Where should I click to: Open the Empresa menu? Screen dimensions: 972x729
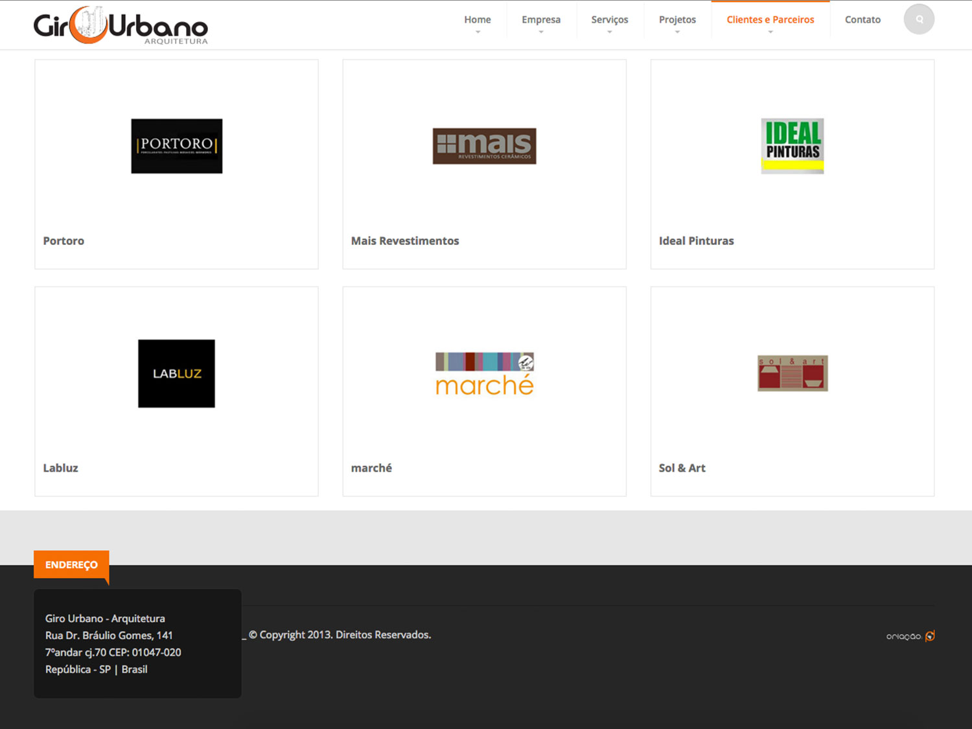pyautogui.click(x=541, y=19)
